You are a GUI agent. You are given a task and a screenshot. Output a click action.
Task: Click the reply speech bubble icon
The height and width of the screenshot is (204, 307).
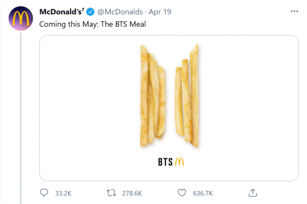(x=44, y=193)
